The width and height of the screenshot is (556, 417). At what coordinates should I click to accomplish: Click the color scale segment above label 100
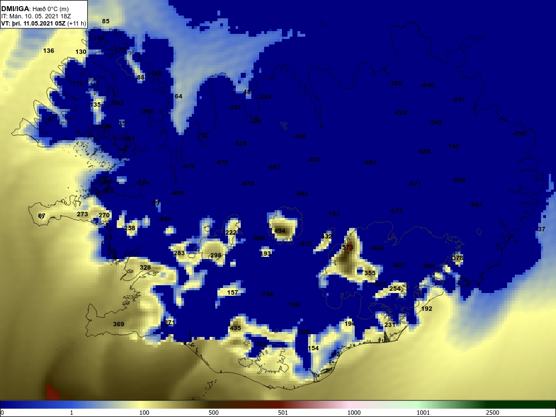coord(144,405)
